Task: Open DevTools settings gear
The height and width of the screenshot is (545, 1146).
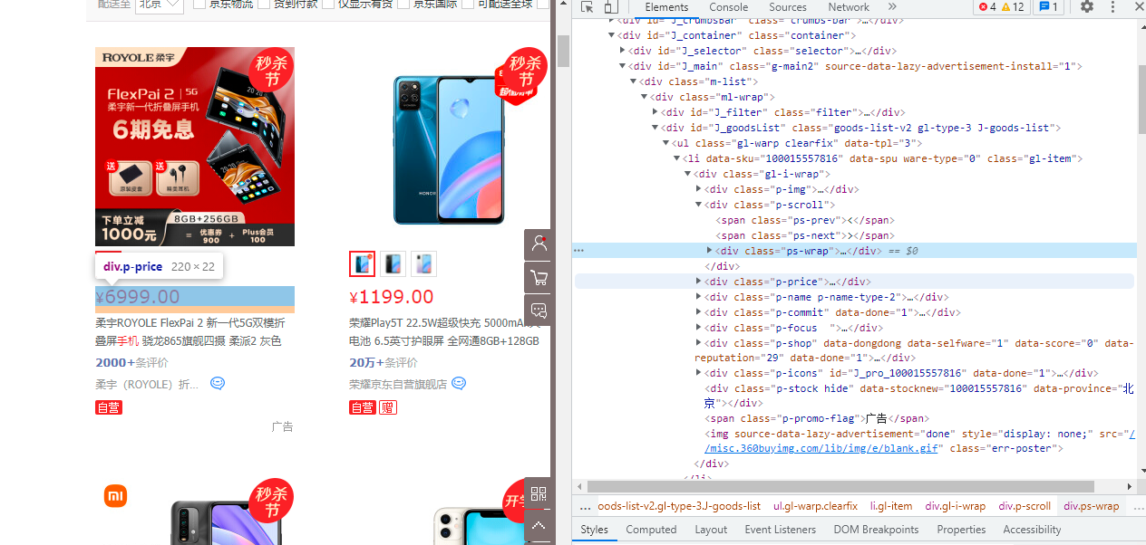Action: [x=1086, y=7]
